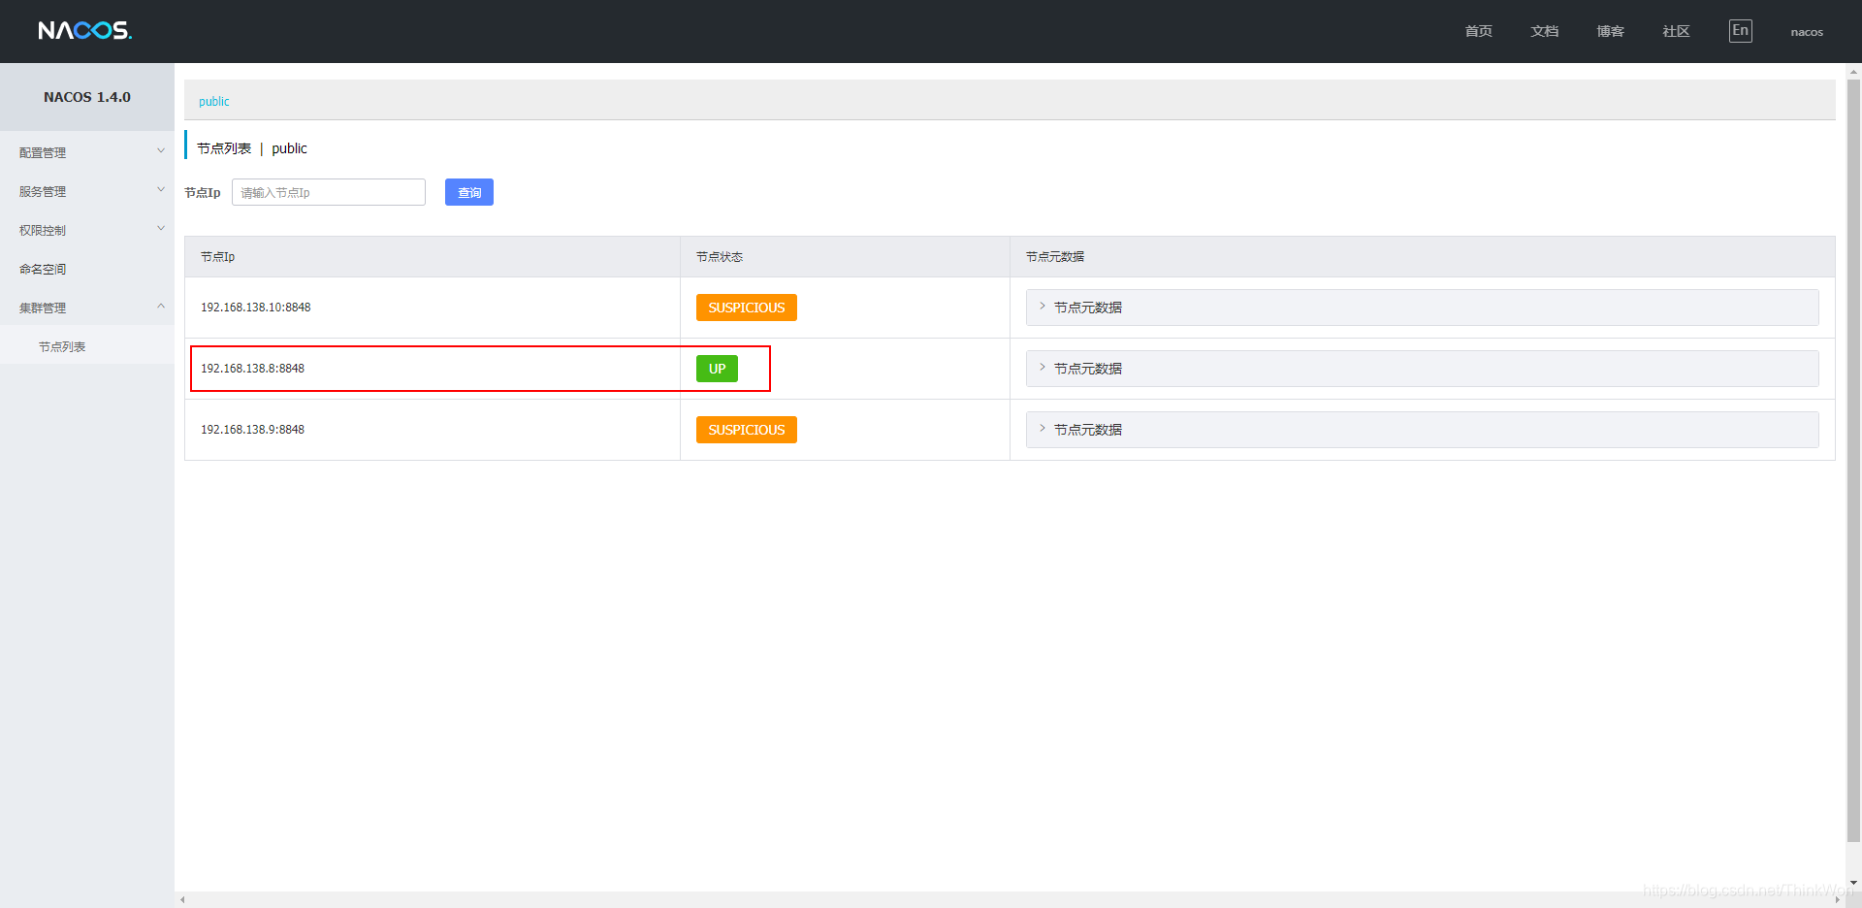Click the UP status badge

click(717, 369)
